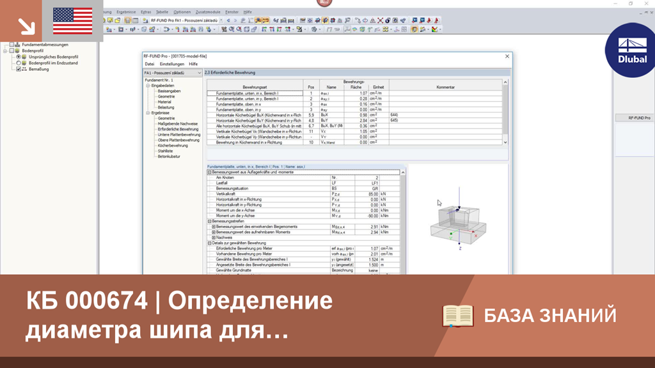The image size is (655, 368).
Task: Open the Optionen menu
Action: pyautogui.click(x=182, y=12)
